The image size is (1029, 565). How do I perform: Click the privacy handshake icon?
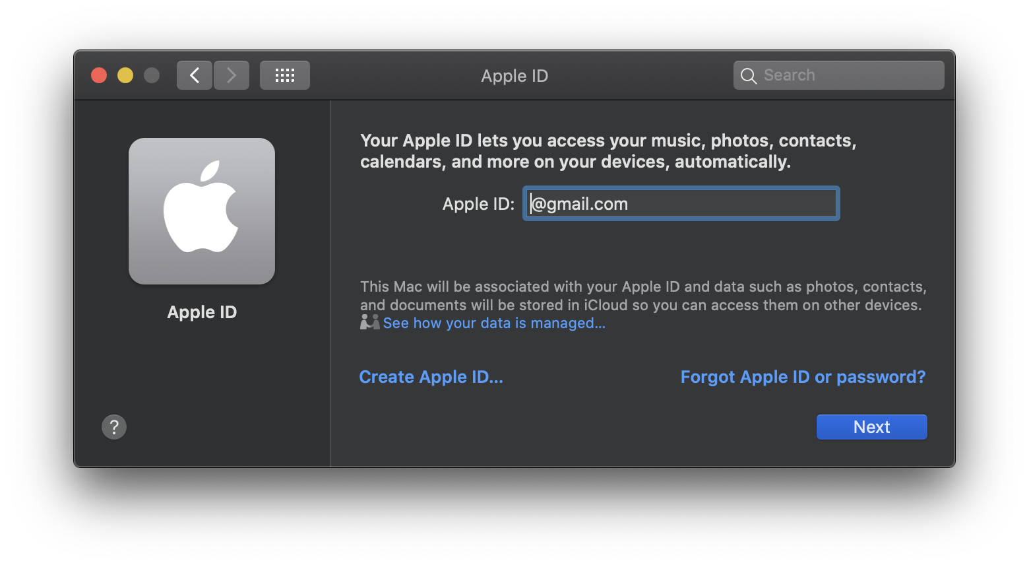[x=370, y=322]
